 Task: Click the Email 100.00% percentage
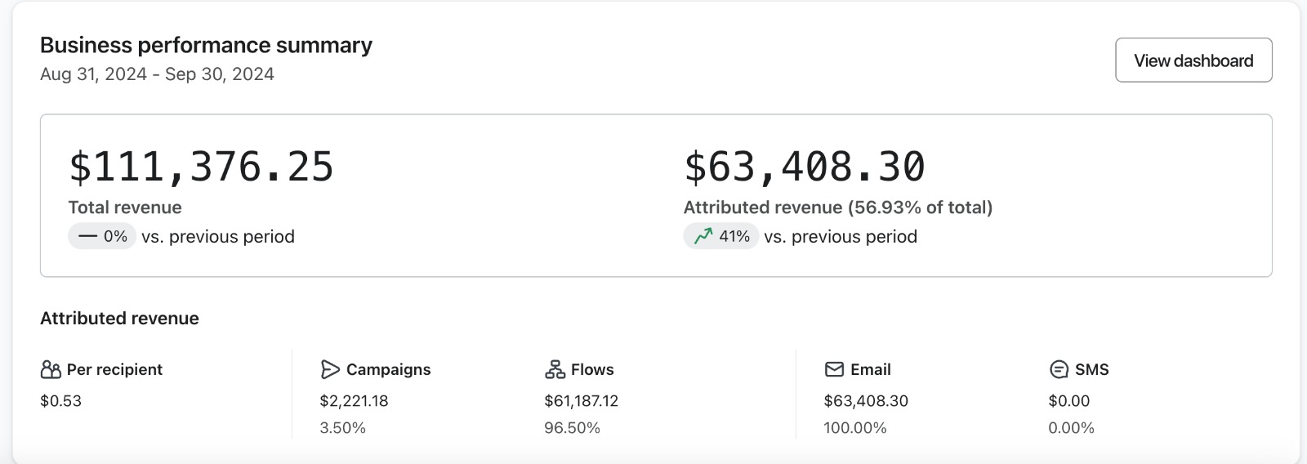tap(854, 428)
